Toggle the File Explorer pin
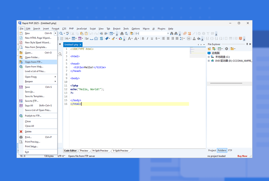The image size is (269, 181). pyautogui.click(x=247, y=44)
